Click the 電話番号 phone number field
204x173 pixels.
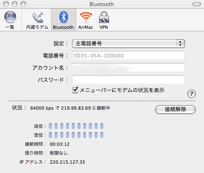(x=129, y=56)
